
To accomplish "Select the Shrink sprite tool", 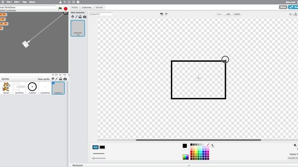I will pyautogui.click(x=74, y=2).
